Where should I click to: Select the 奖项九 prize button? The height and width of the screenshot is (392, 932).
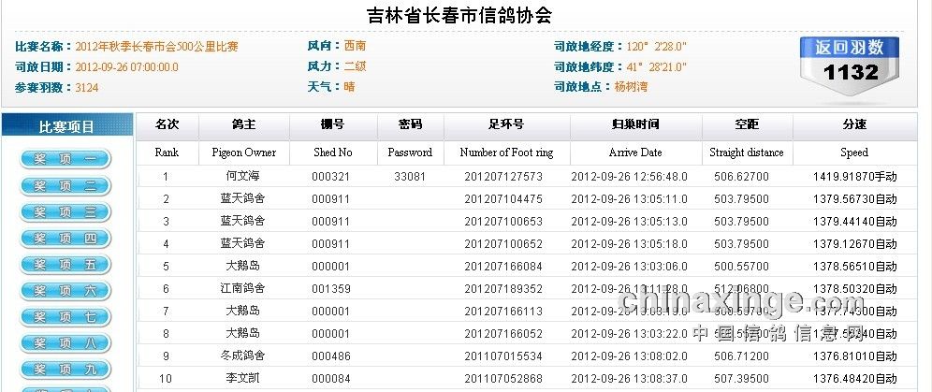[66, 370]
